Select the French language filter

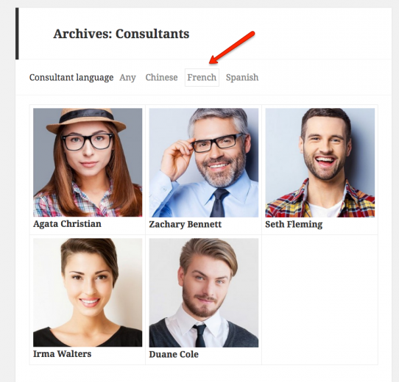202,77
